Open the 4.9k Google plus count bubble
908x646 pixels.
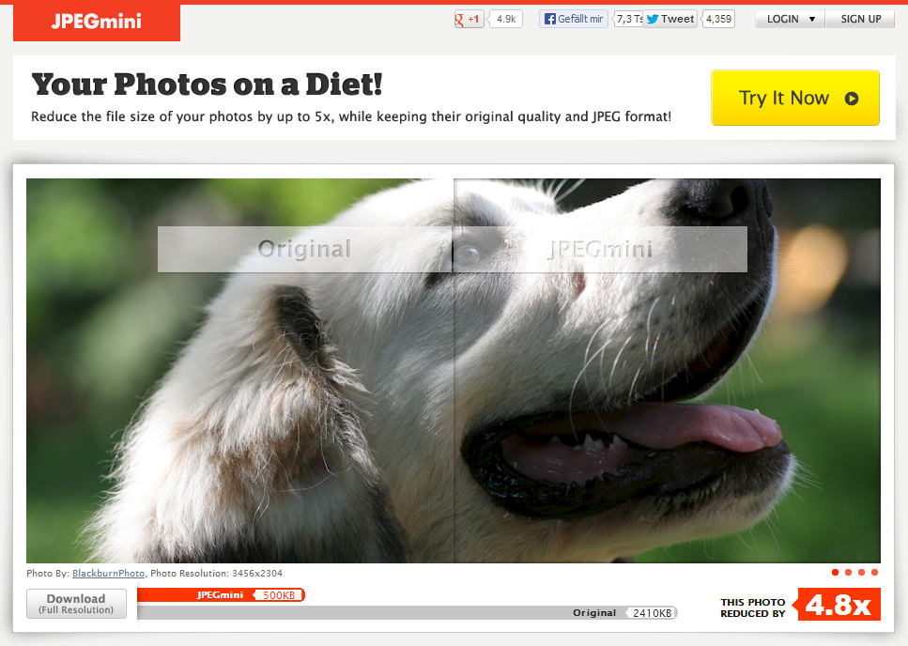coord(505,19)
